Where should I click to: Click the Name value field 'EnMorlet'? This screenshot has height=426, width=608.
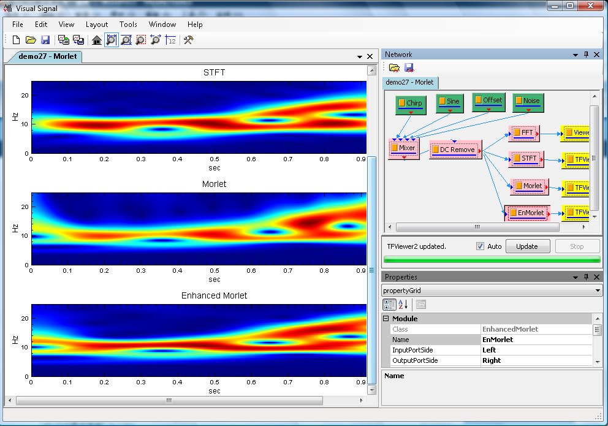pyautogui.click(x=536, y=340)
